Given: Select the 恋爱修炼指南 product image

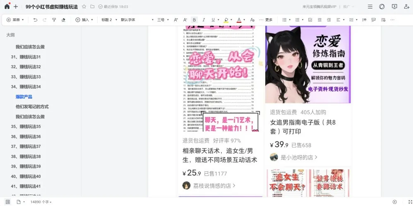Looking at the screenshot, I should (x=308, y=64).
